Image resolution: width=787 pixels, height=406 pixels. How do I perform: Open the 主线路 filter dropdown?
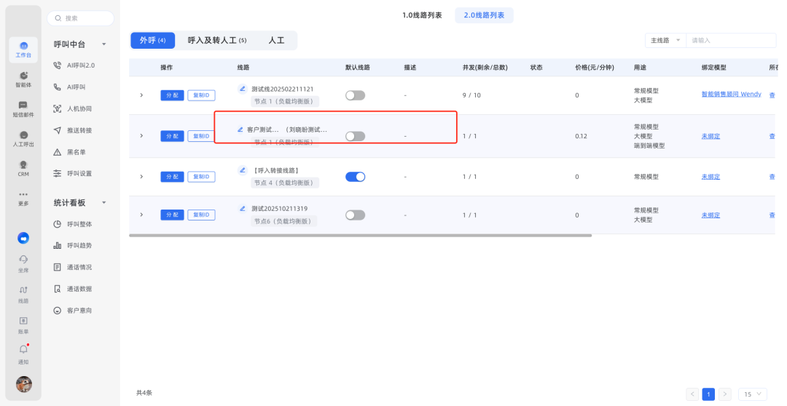[665, 41]
